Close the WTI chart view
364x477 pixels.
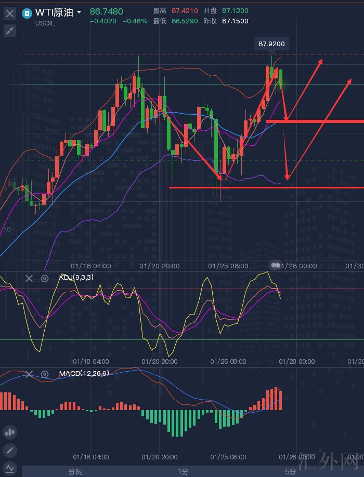pyautogui.click(x=10, y=13)
